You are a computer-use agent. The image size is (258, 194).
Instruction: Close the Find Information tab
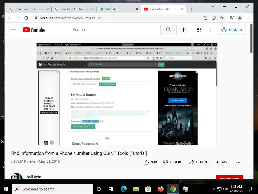click(182, 9)
